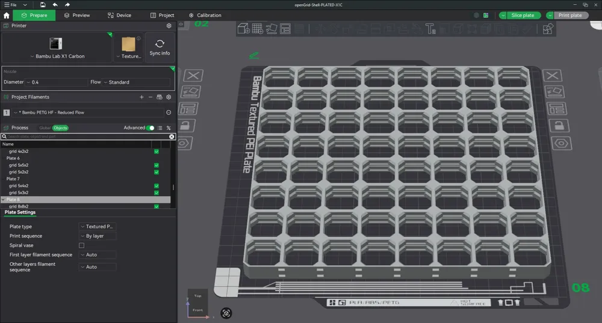This screenshot has width=602, height=323.
Task: Remove adjacent plate via left X icon
Action: pyautogui.click(x=193, y=76)
